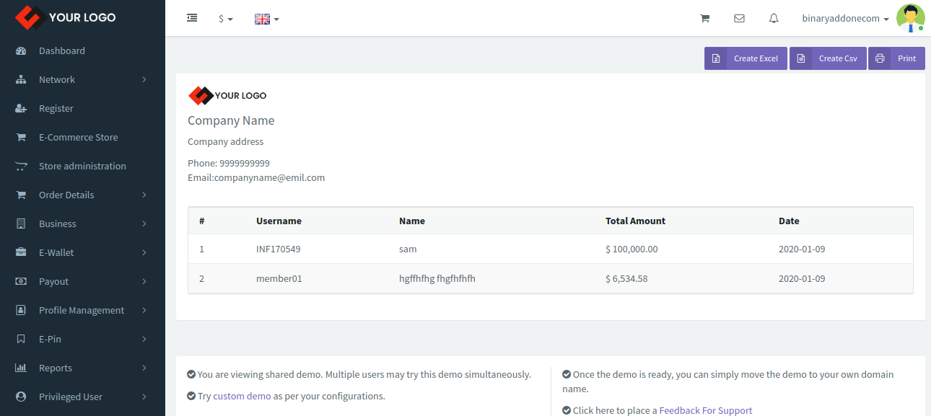This screenshot has height=416, width=931.
Task: Open the language flag dropdown
Action: point(267,19)
